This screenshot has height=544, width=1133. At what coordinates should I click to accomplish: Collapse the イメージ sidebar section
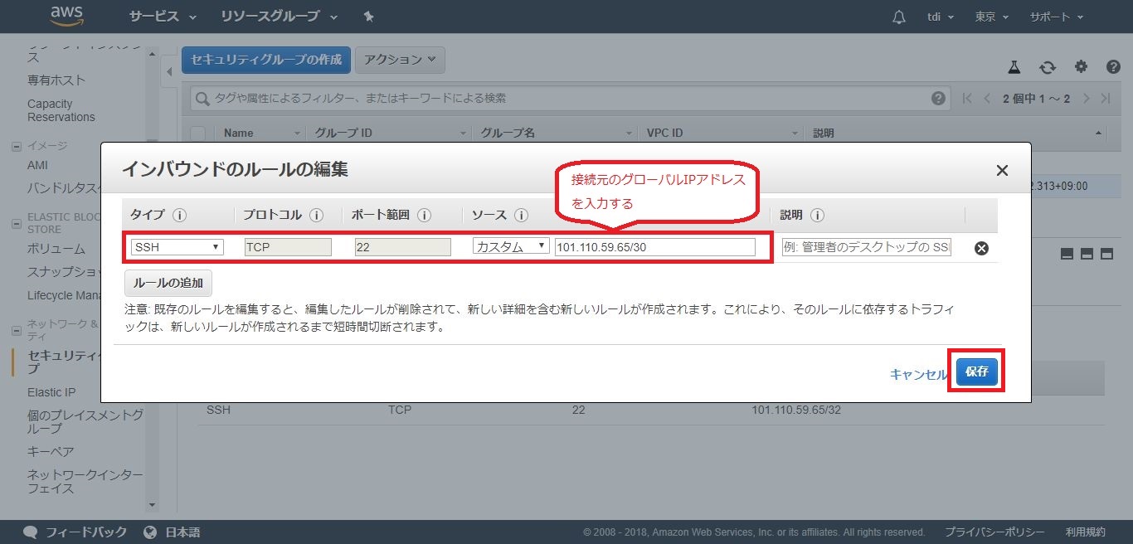[x=16, y=146]
